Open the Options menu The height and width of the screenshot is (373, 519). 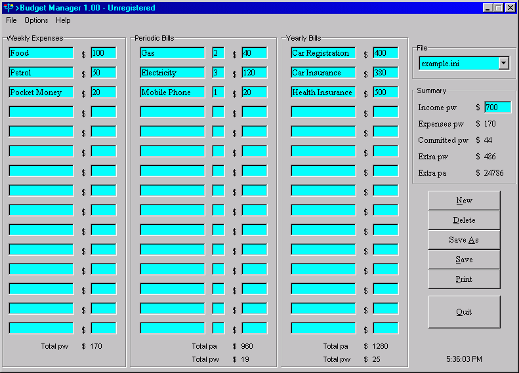(36, 20)
